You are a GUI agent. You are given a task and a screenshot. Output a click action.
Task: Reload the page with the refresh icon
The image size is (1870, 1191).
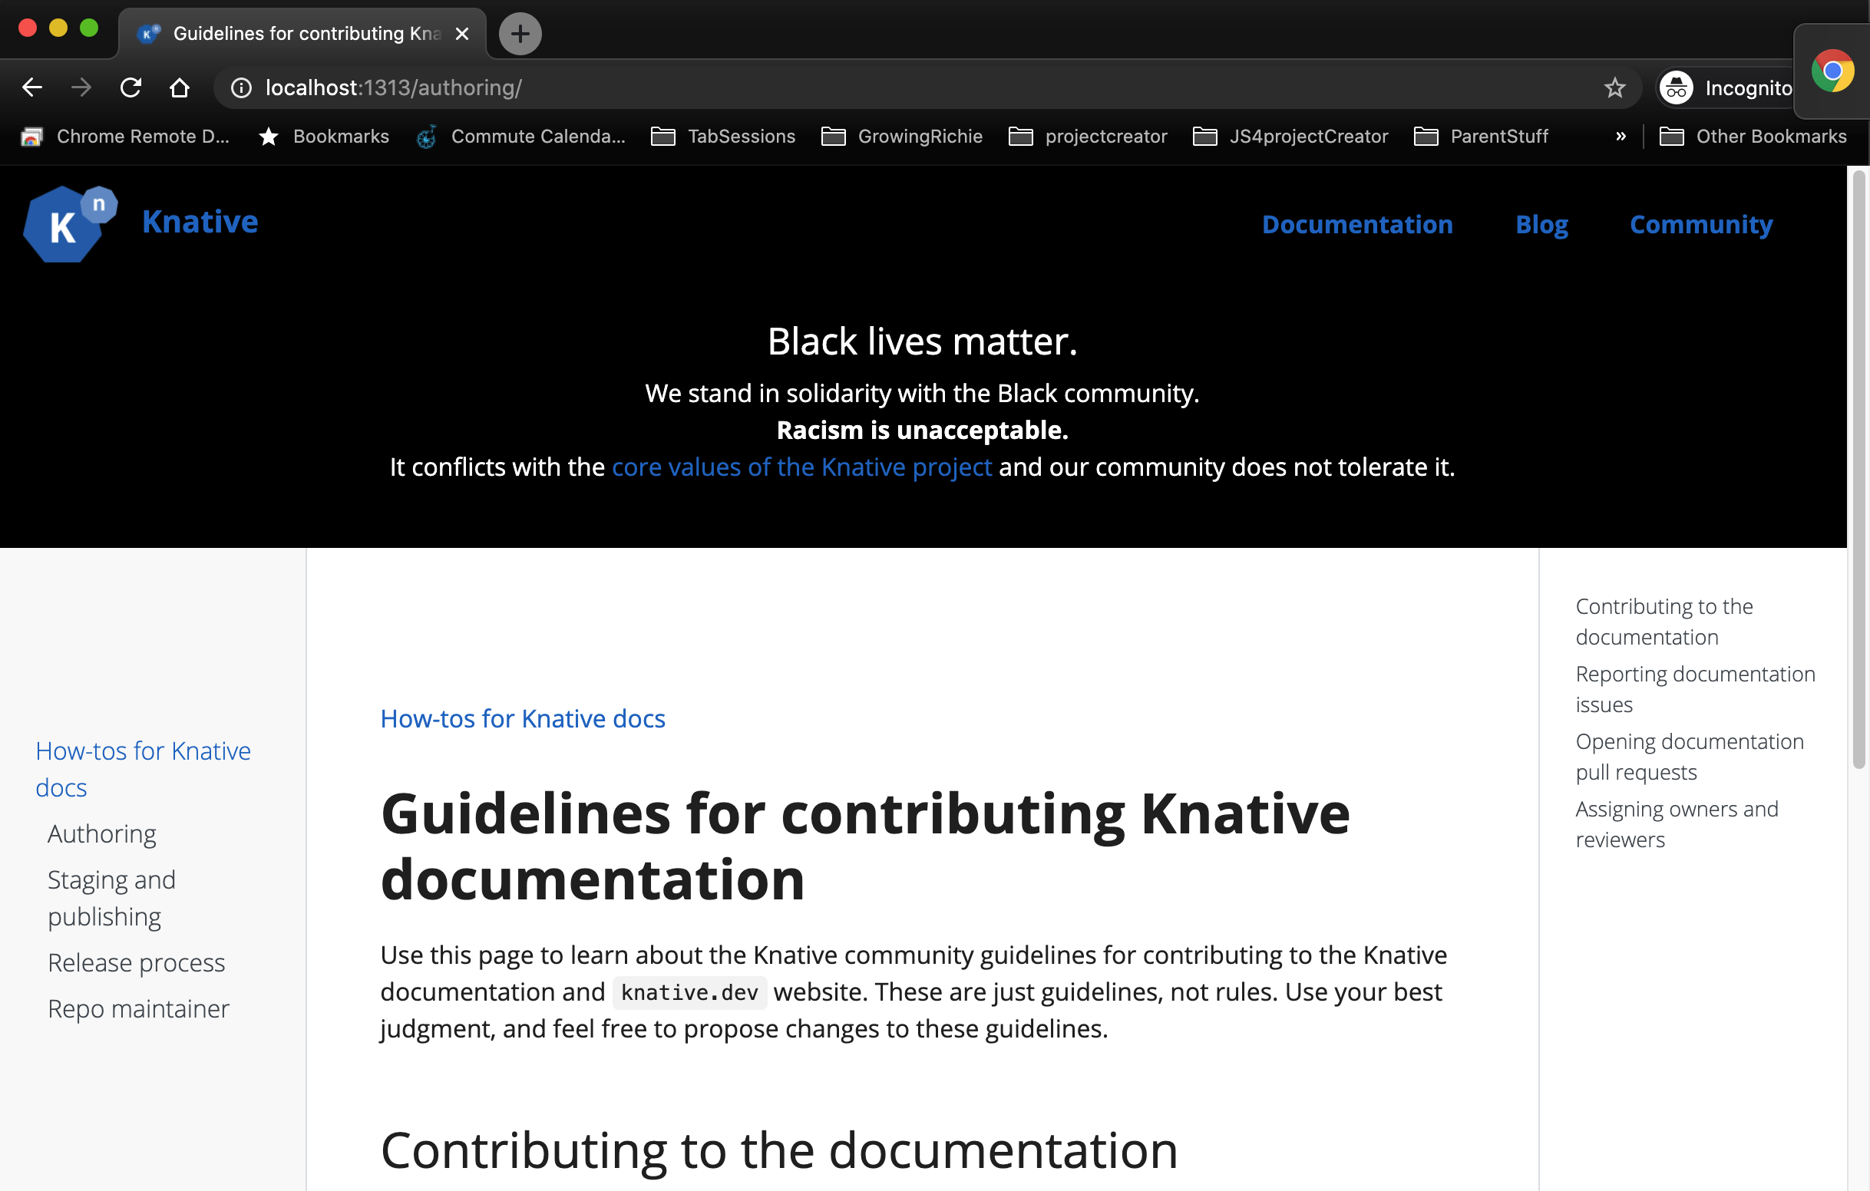tap(131, 87)
